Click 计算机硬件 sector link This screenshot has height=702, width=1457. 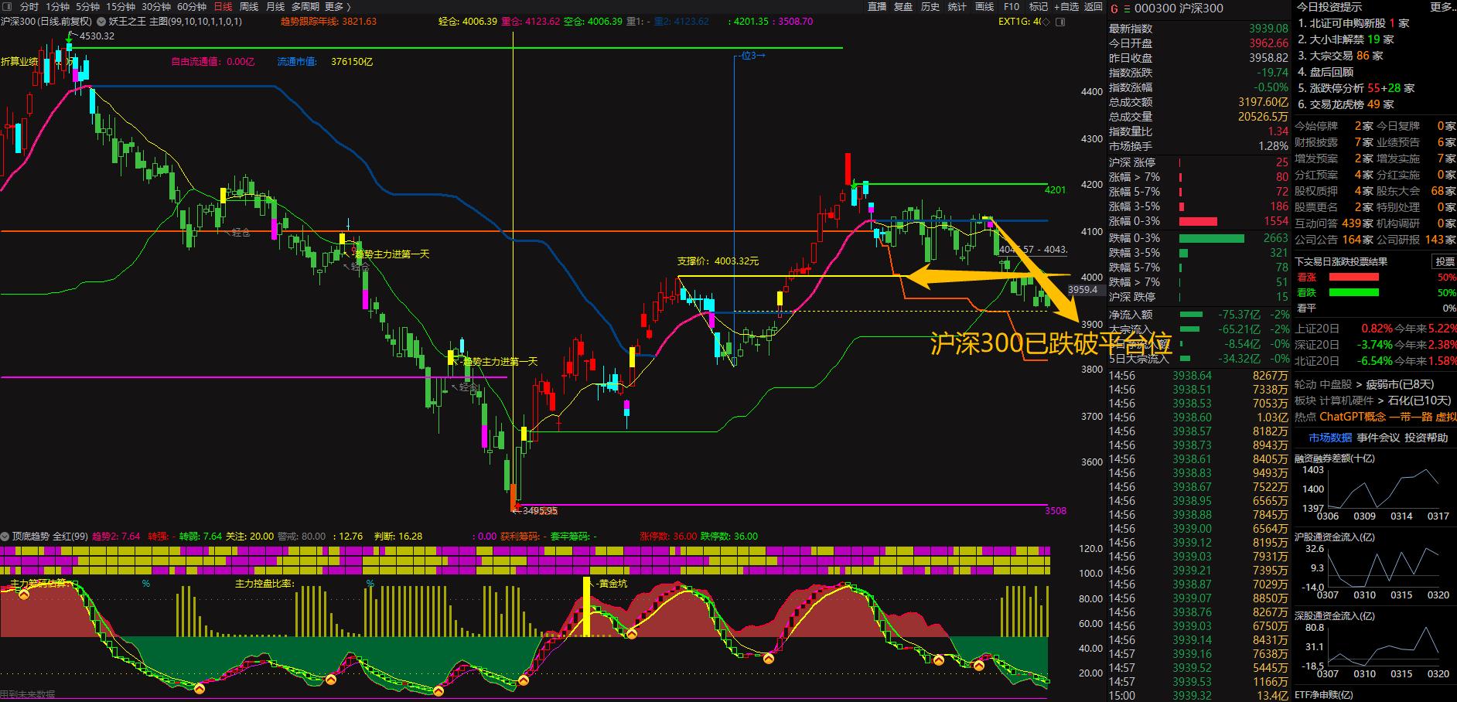click(x=1347, y=400)
